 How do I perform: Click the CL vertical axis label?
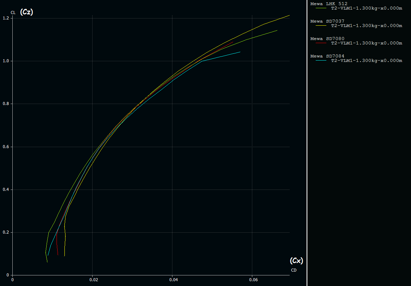pos(13,13)
